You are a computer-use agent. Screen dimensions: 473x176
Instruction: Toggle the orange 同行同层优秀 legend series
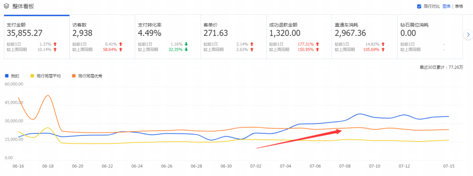pos(88,76)
